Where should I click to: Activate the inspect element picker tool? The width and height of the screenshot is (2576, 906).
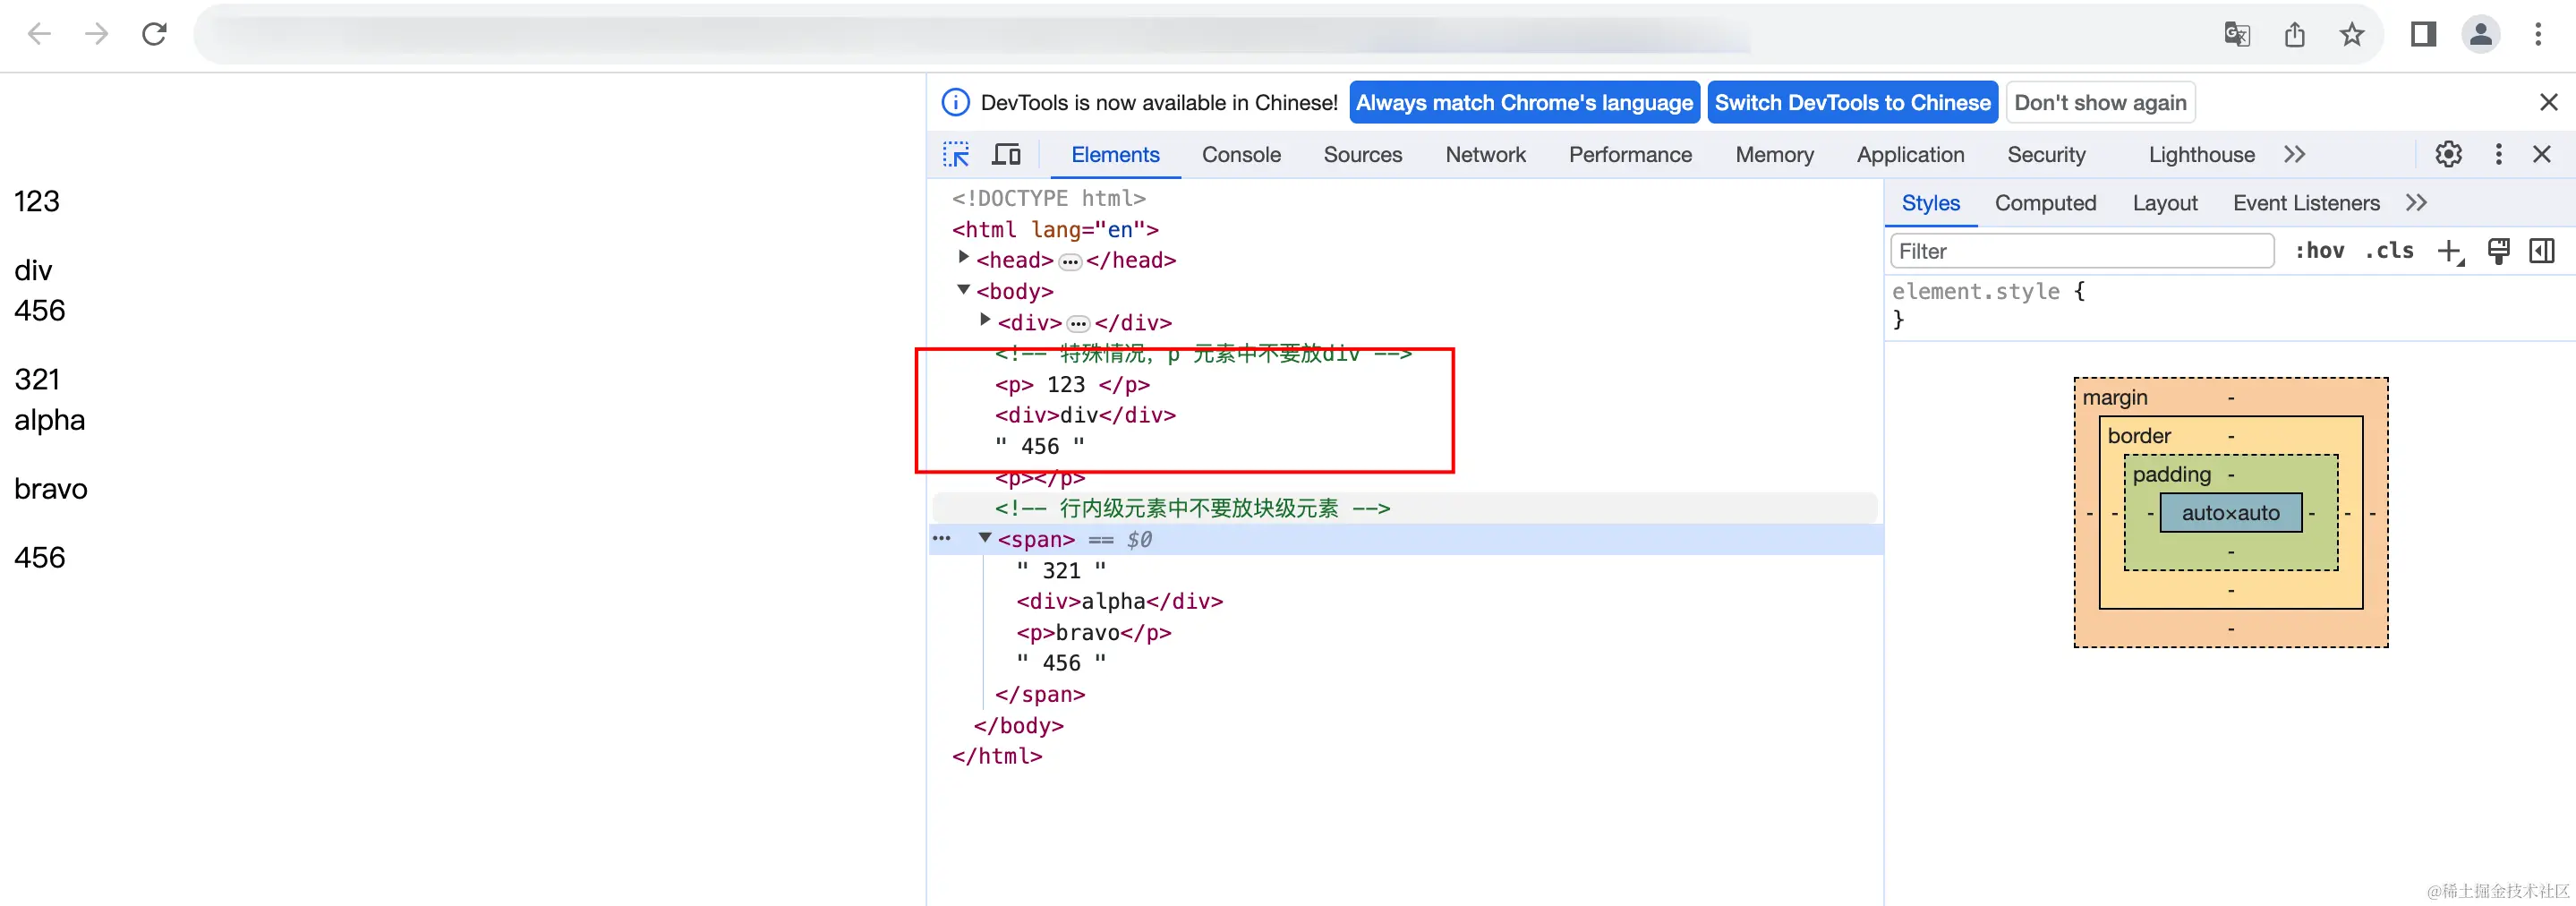[x=956, y=154]
